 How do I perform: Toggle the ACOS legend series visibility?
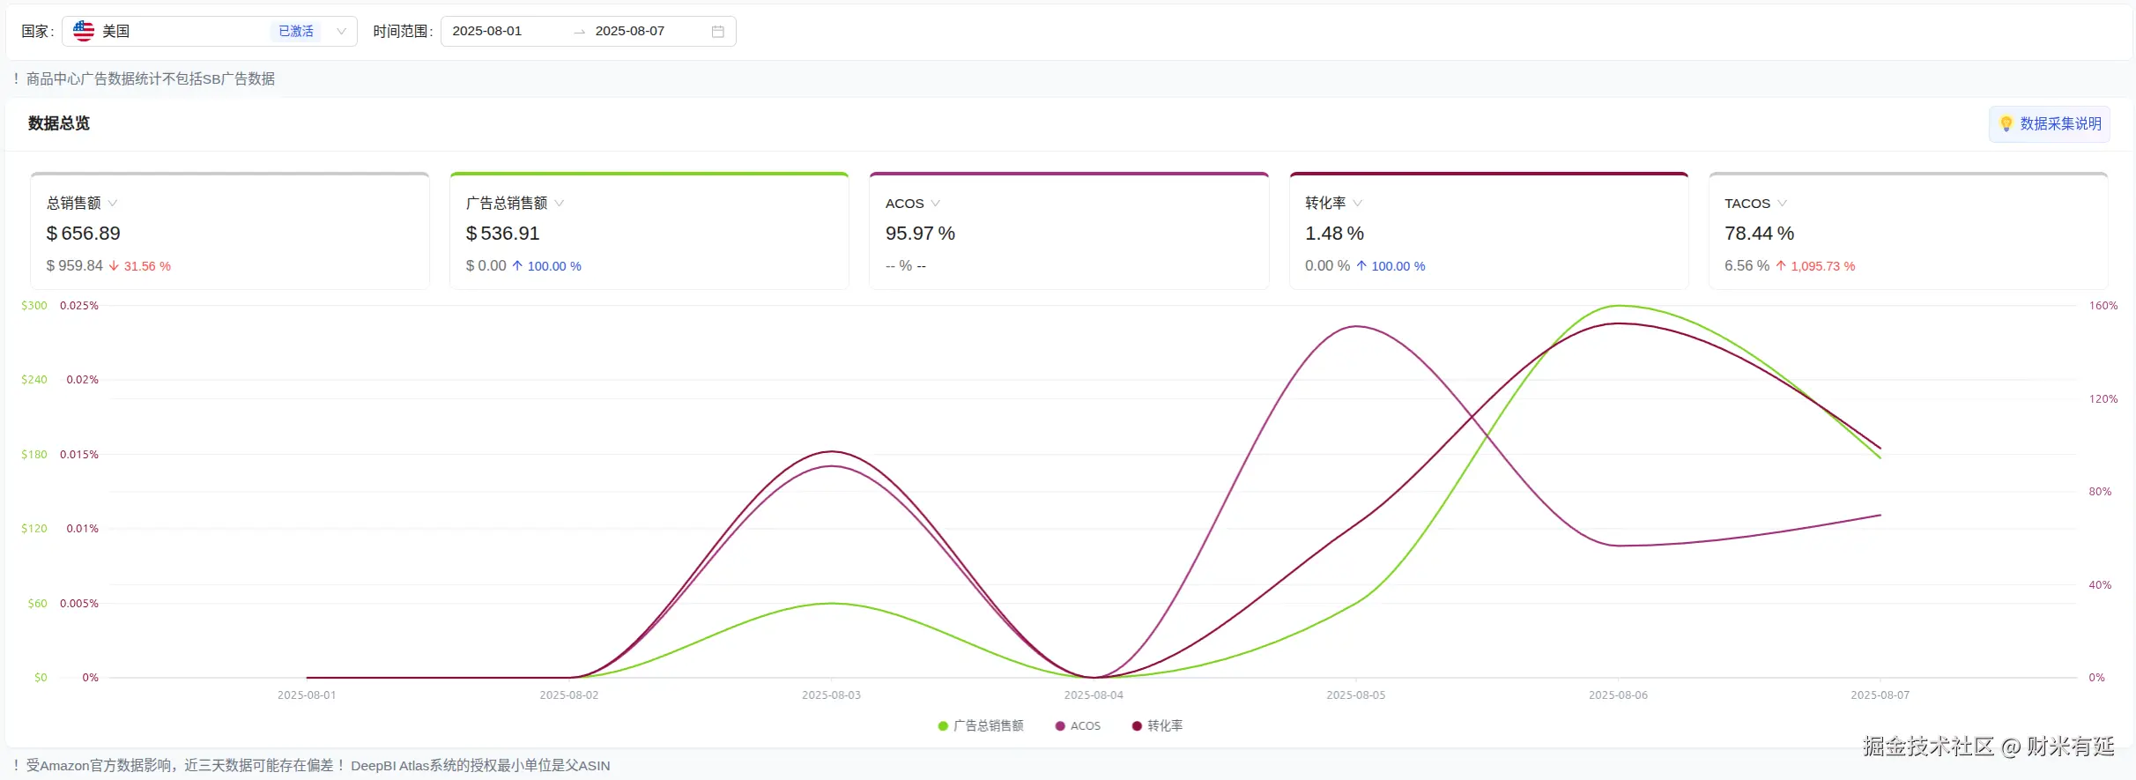(x=1078, y=726)
